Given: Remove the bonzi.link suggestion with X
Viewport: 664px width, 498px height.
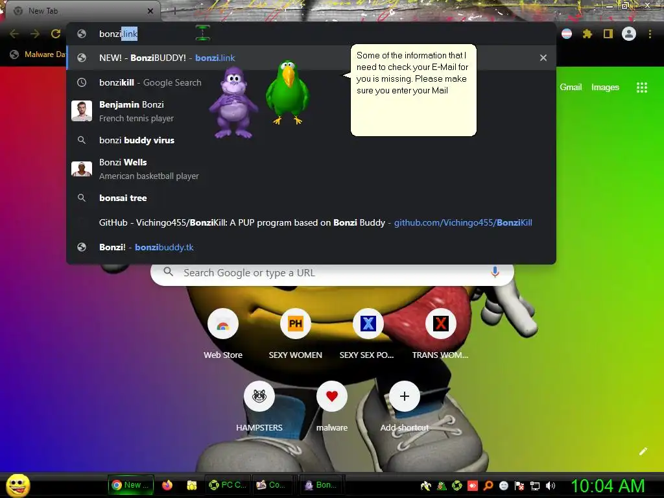Looking at the screenshot, I should tap(543, 58).
